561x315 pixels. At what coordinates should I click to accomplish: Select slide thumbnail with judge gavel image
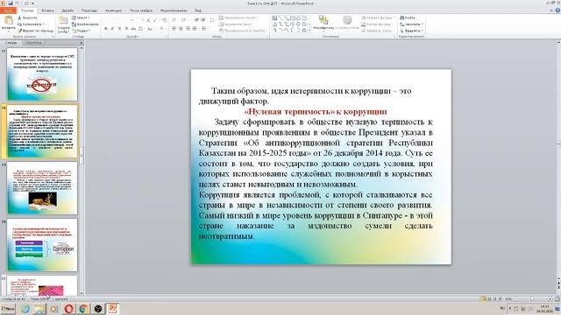[42, 188]
